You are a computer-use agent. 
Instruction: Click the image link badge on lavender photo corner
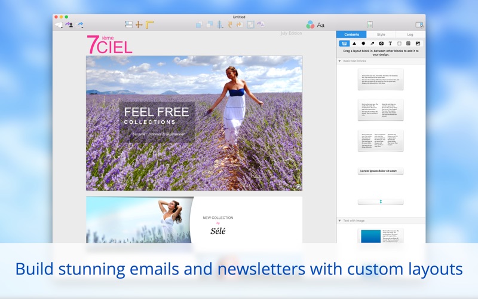point(298,187)
